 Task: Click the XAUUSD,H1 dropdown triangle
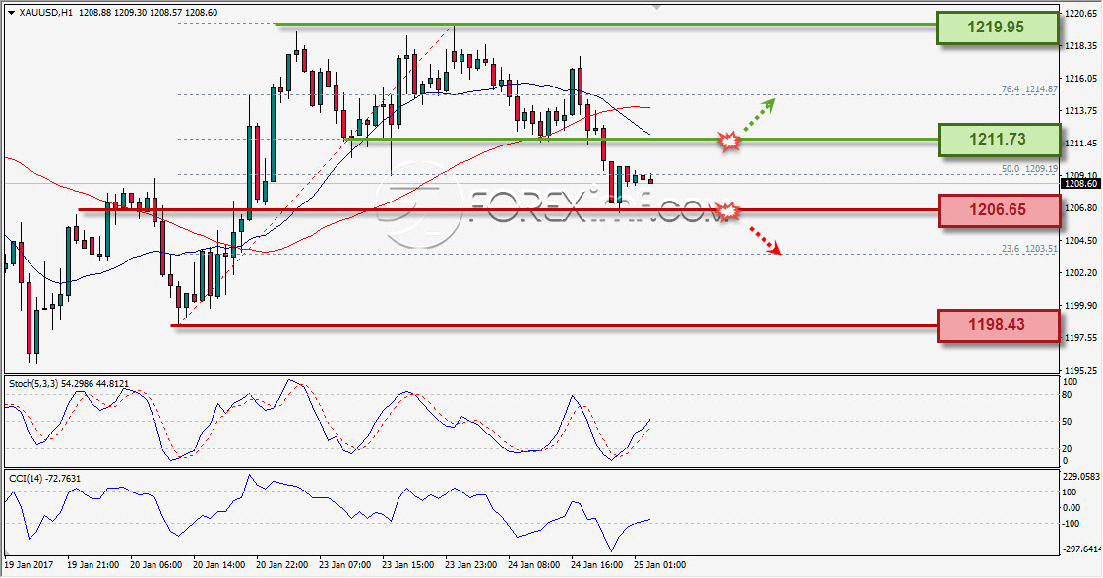[11, 13]
